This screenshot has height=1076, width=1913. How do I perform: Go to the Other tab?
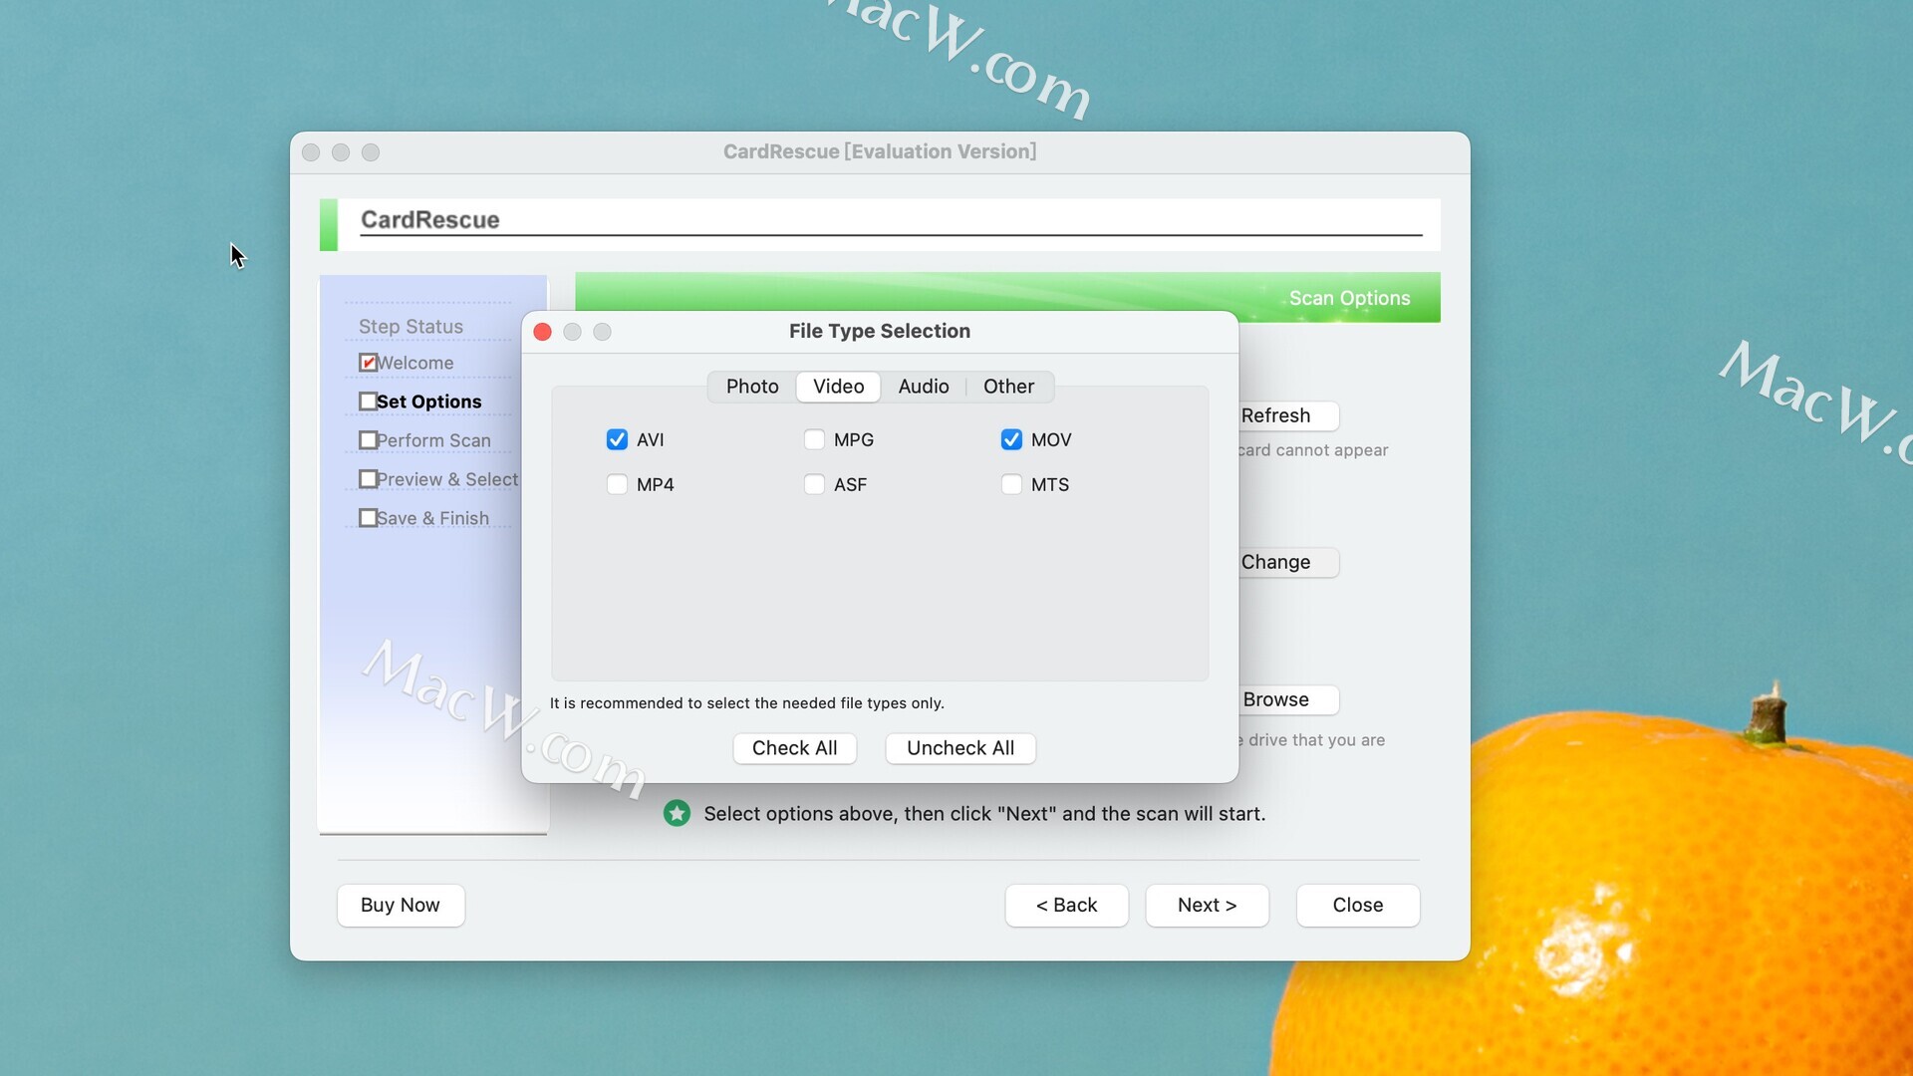1008,387
